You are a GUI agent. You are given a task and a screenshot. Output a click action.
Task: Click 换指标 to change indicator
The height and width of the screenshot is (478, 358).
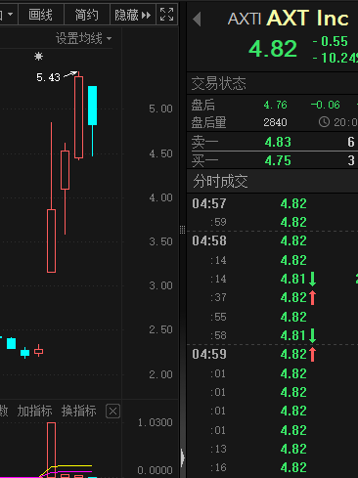79,411
